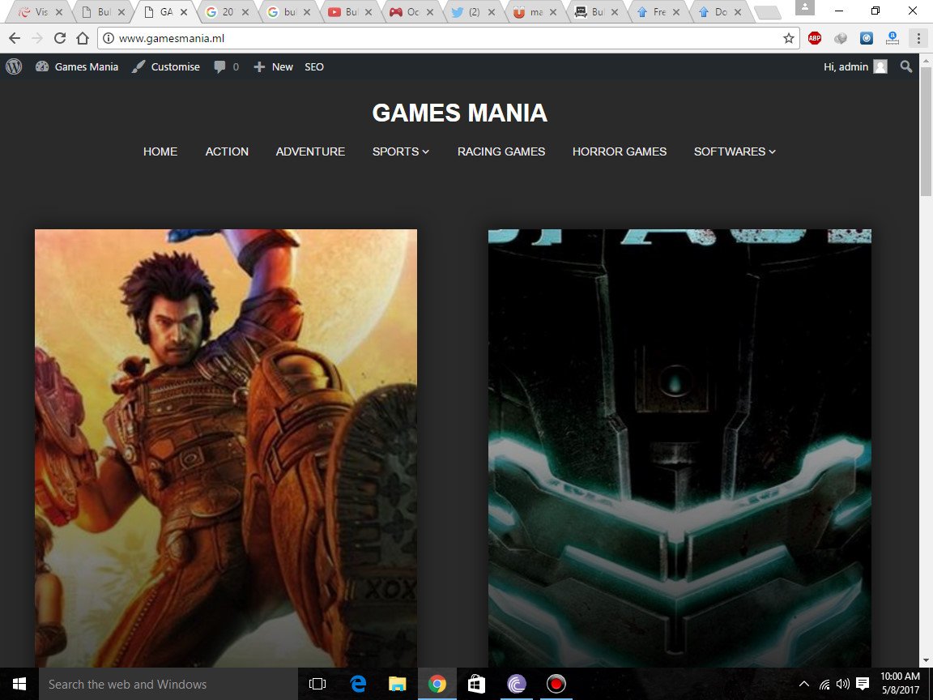Open the Hi, admin account menu

coord(855,66)
